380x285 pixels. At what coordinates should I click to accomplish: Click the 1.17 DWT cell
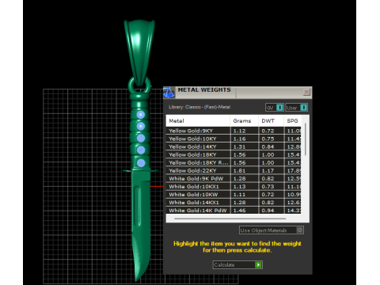tap(272, 170)
